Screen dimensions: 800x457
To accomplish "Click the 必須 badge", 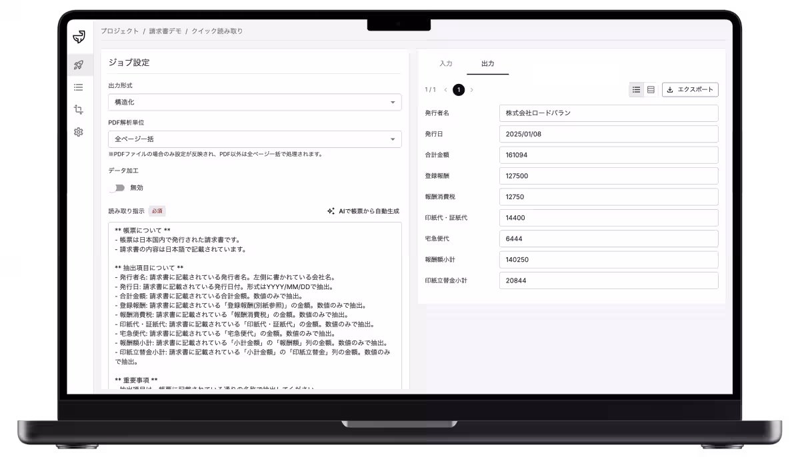I will (157, 211).
